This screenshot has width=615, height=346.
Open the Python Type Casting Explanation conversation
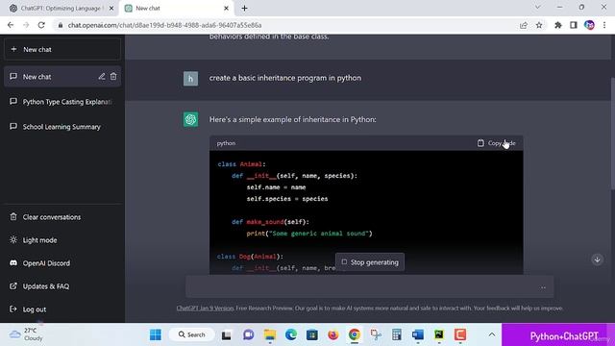(62, 102)
